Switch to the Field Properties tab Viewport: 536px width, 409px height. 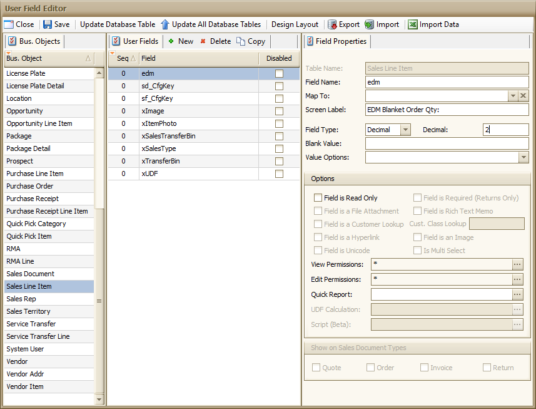[337, 41]
